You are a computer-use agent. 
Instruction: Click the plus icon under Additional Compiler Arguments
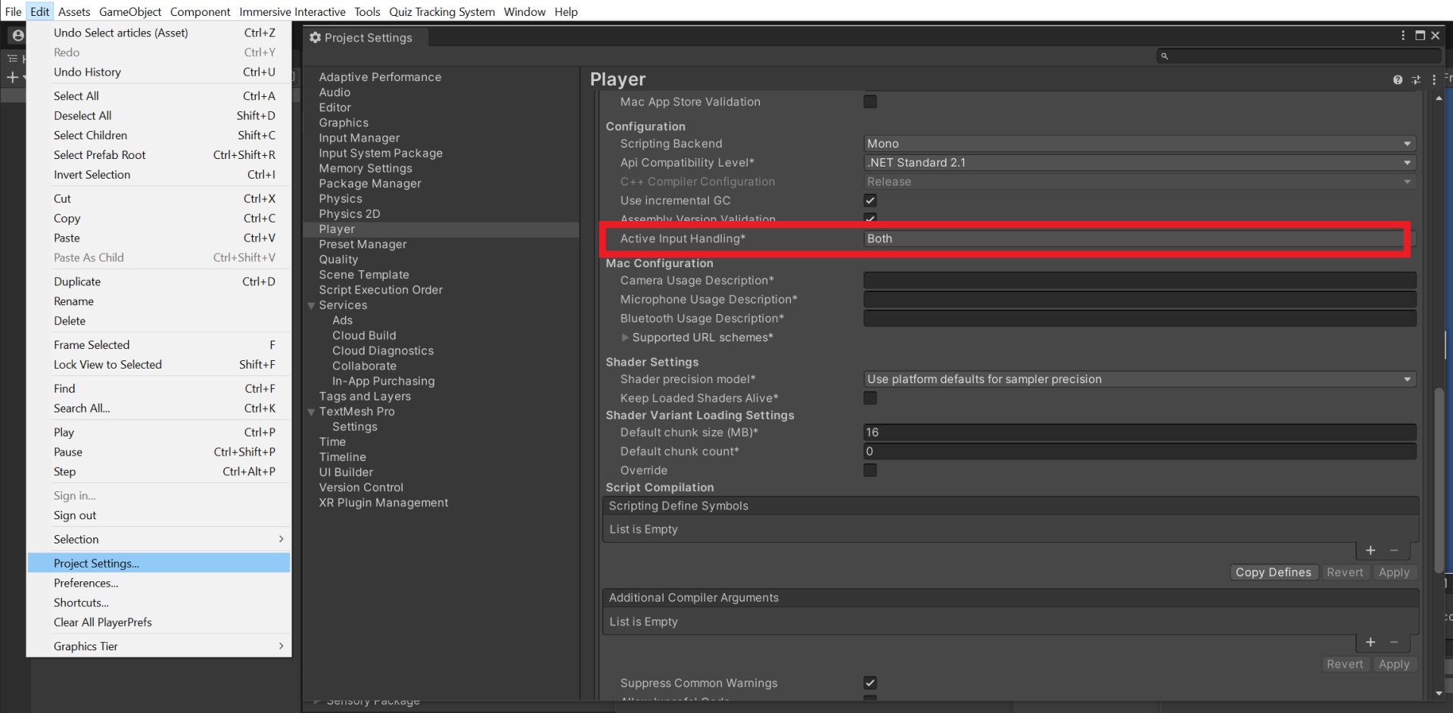1371,642
